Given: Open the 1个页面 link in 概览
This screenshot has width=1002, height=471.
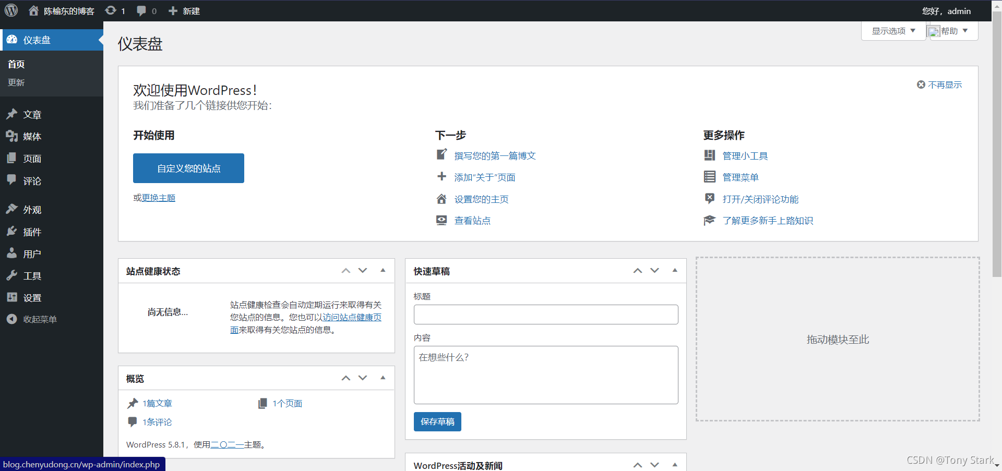Looking at the screenshot, I should (287, 403).
